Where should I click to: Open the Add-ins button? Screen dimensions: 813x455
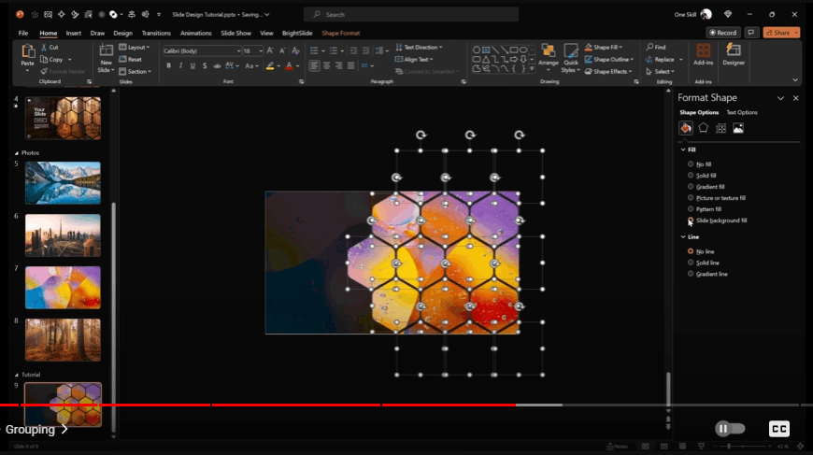[703, 55]
